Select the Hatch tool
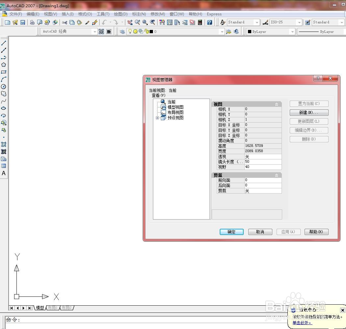The width and height of the screenshot is (346, 329). click(x=4, y=144)
